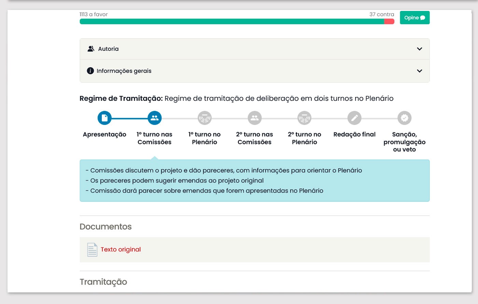Click the 2º turno no Plenário step icon
Screen dimensions: 478x304
click(x=305, y=118)
